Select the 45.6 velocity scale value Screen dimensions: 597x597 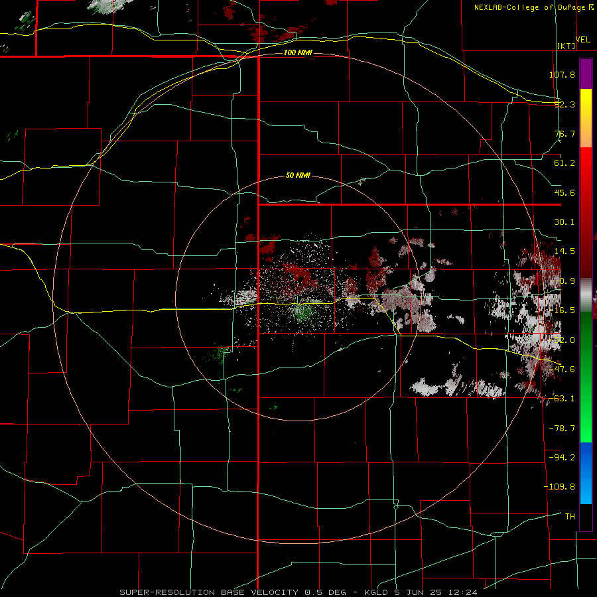coord(564,192)
